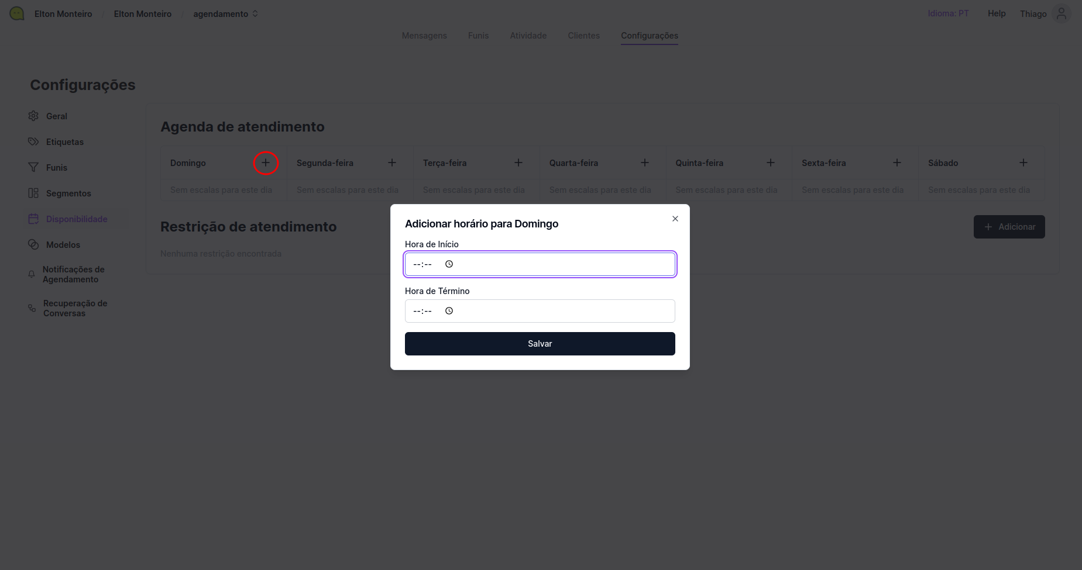Click the plus icon beside Quinta-feira
1082x570 pixels.
click(771, 163)
